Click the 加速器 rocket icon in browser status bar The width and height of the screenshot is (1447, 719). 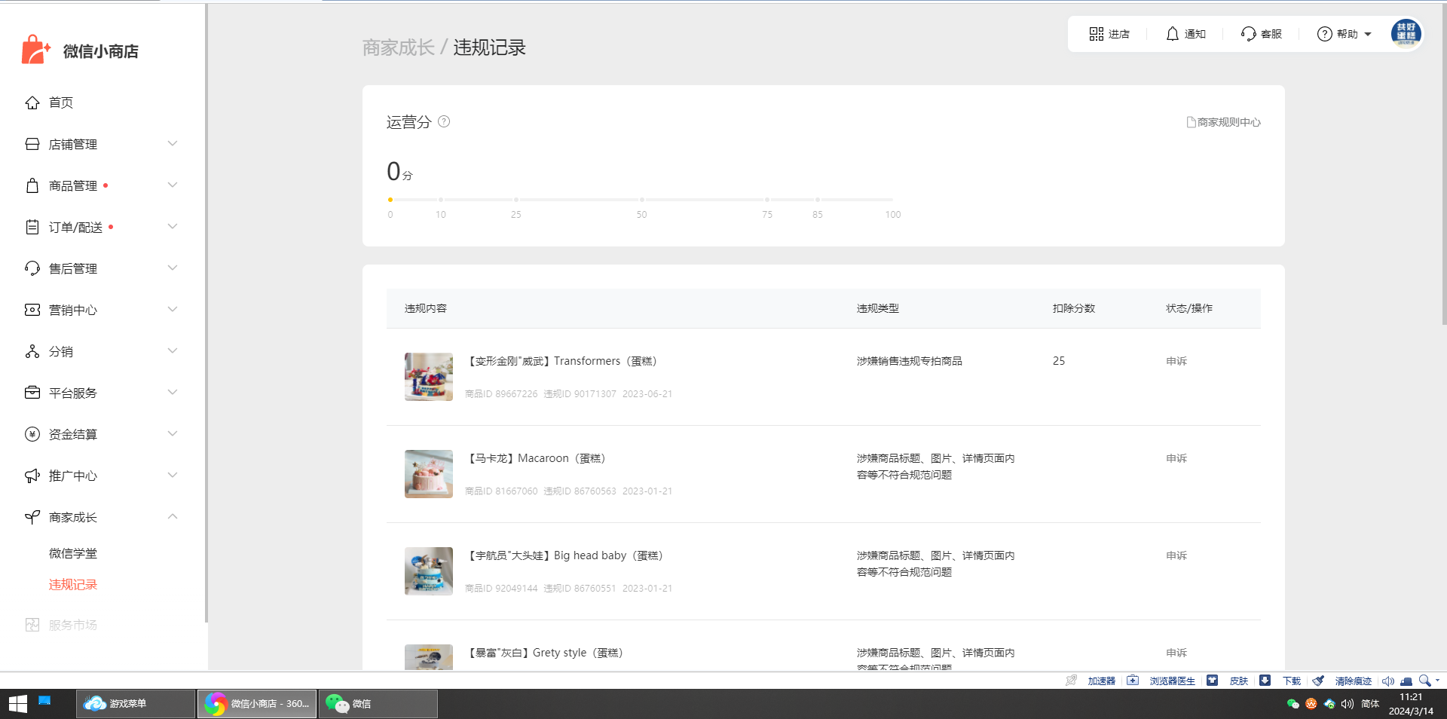1071,681
